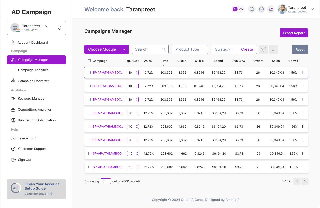Open the Taranpreet - IN store selector

point(36,28)
